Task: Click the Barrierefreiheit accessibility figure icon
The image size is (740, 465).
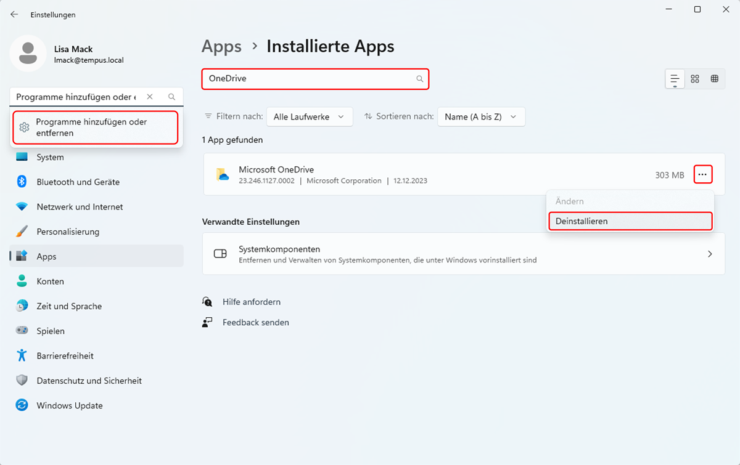Action: pos(22,355)
